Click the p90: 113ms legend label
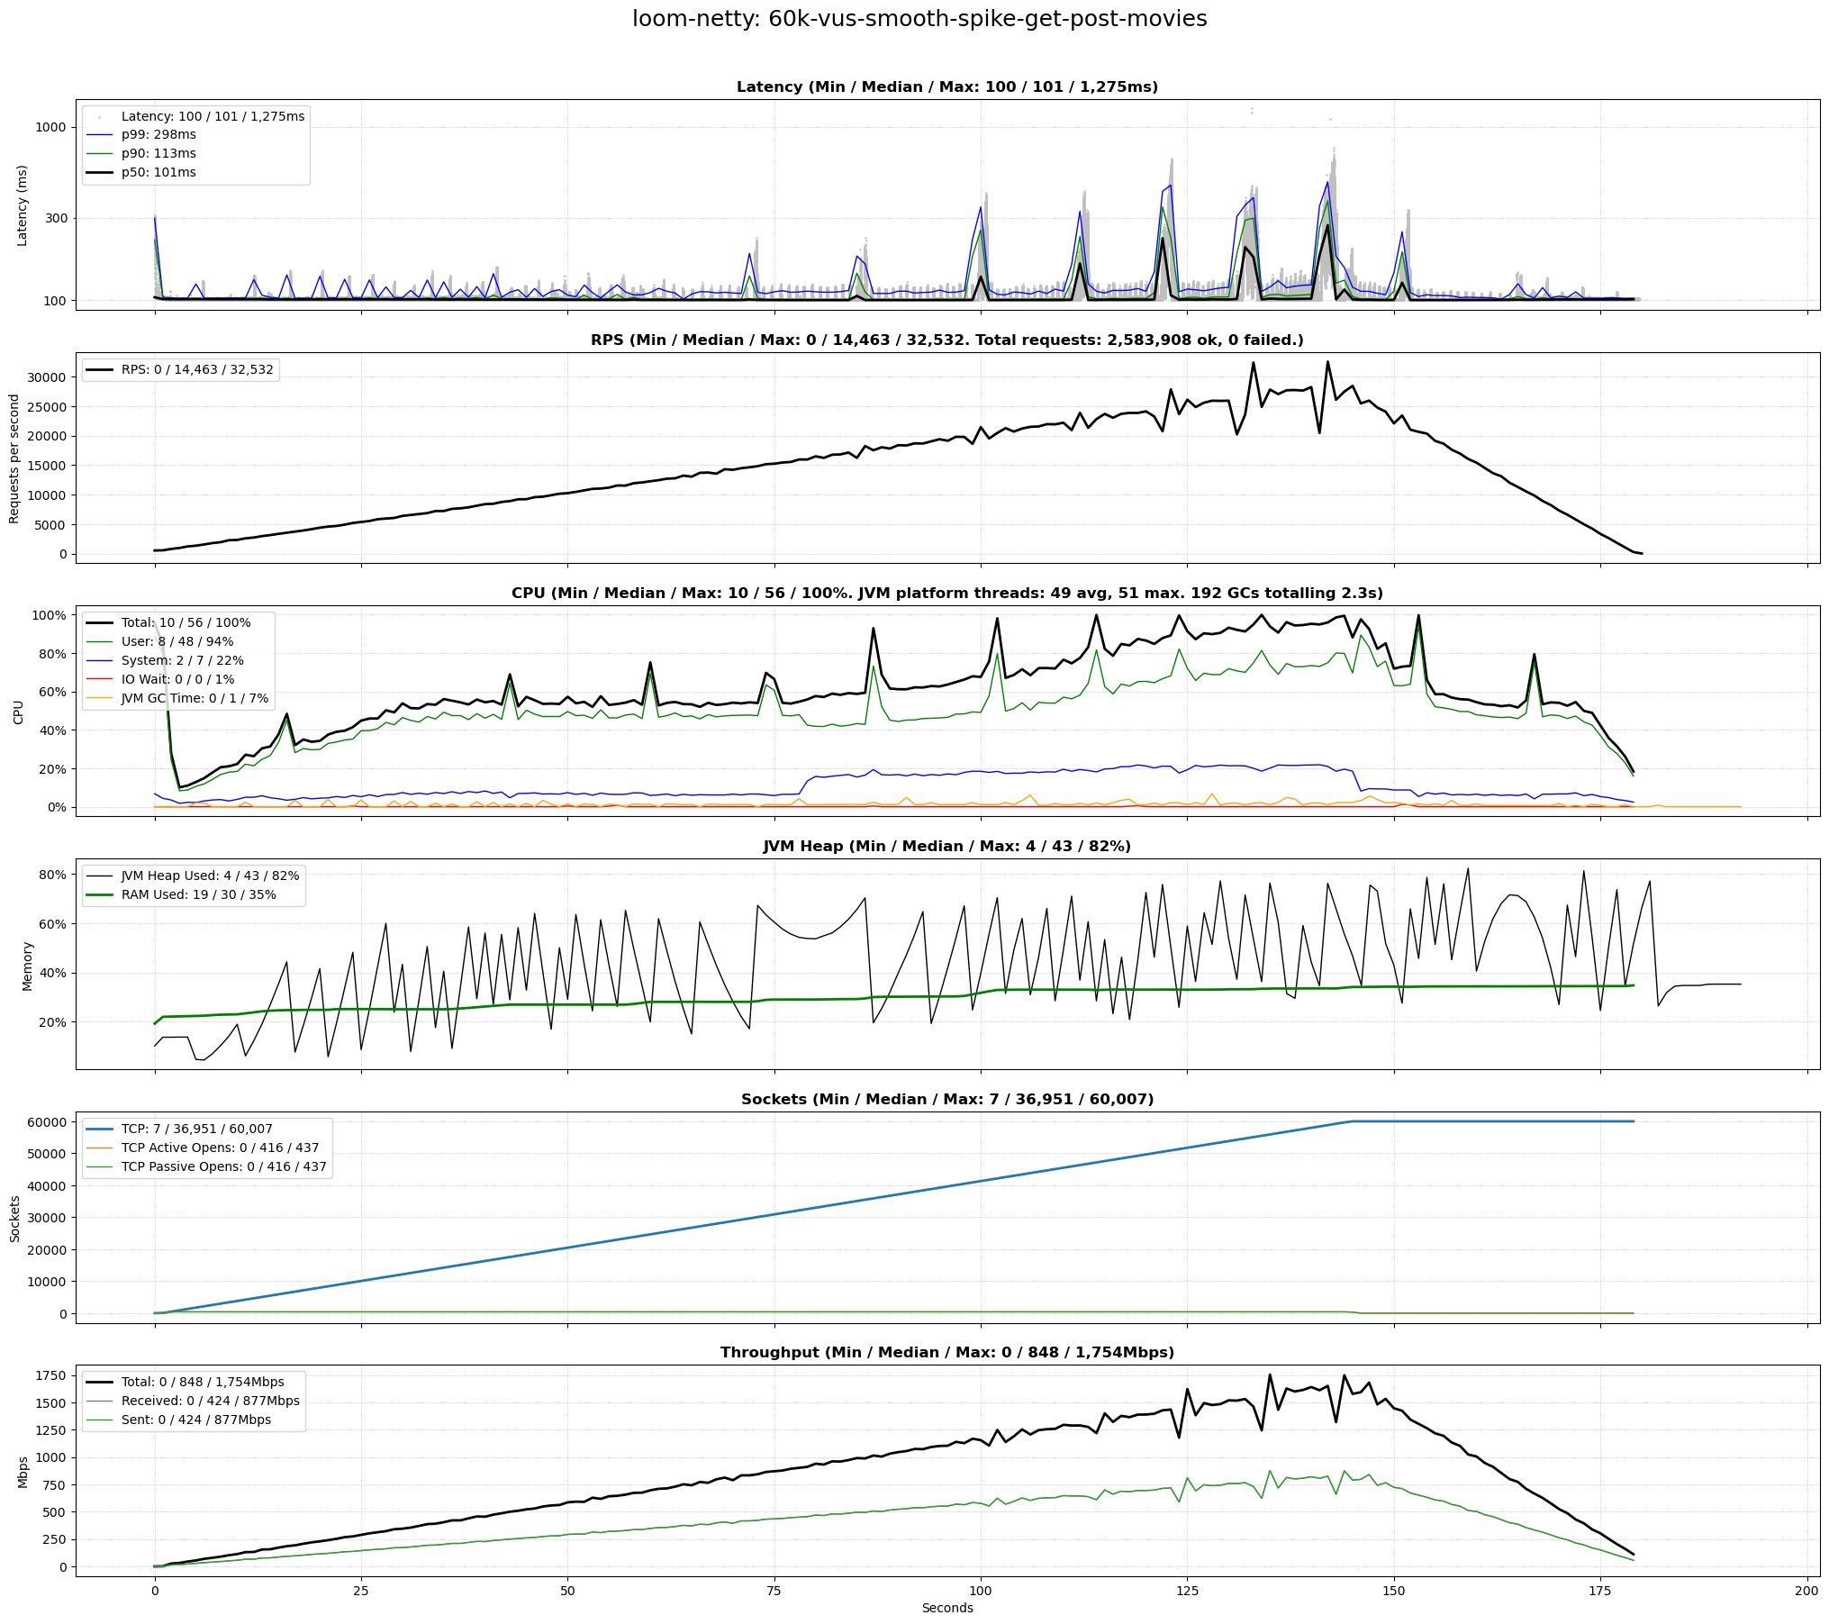Screen dimensions: 1829x1624 click(x=158, y=153)
